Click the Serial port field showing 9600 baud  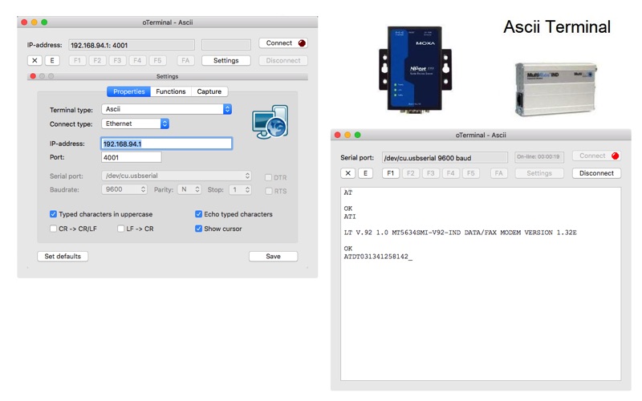click(445, 157)
